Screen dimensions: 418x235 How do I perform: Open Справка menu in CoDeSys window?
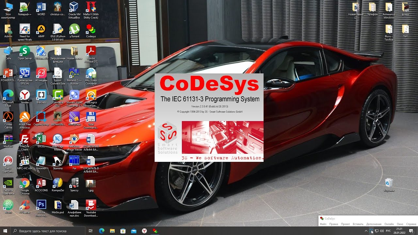coord(411,224)
